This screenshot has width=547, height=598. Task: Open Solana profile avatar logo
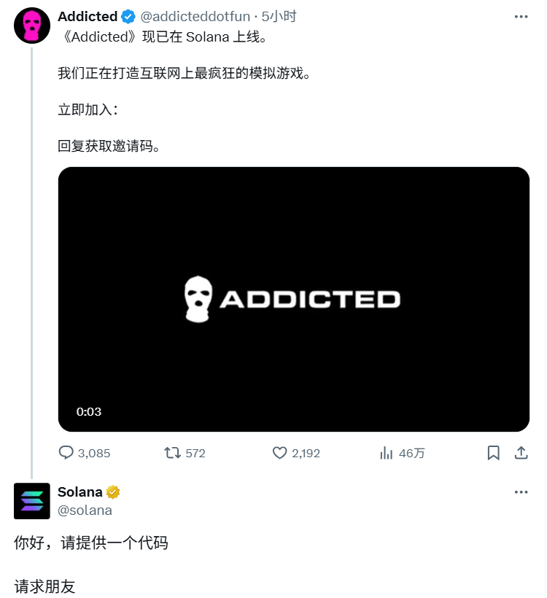click(x=32, y=501)
